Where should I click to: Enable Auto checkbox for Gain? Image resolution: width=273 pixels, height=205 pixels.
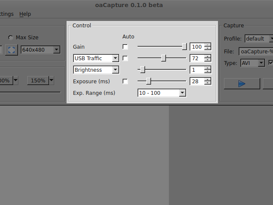(125, 47)
